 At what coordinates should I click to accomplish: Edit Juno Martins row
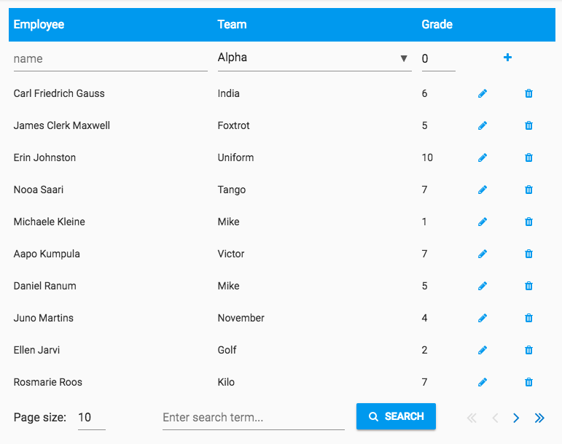tap(482, 318)
